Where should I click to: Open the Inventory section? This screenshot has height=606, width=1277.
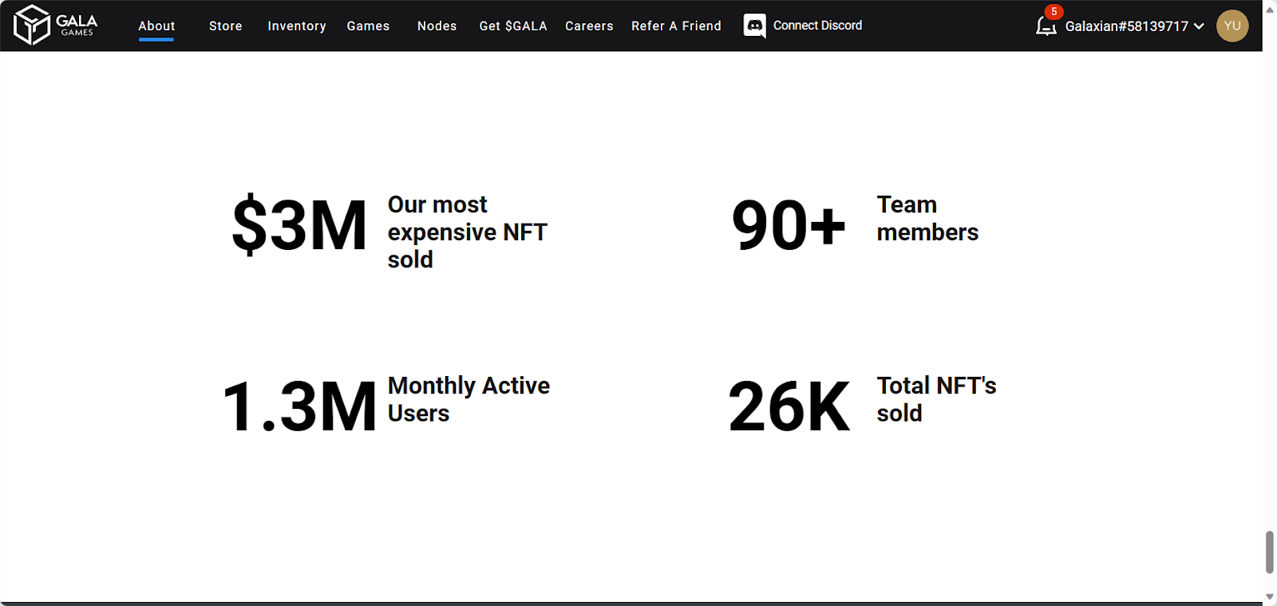click(x=296, y=26)
